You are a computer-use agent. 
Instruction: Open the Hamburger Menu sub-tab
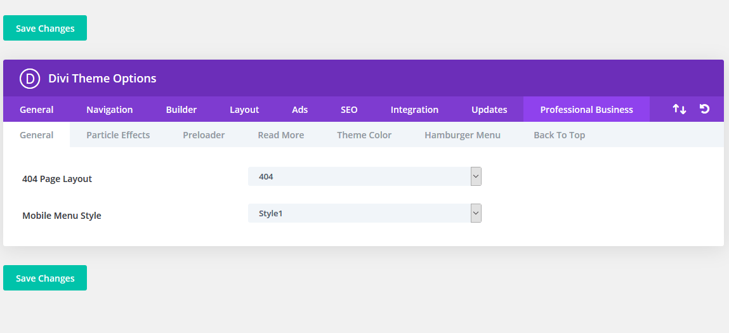click(463, 135)
